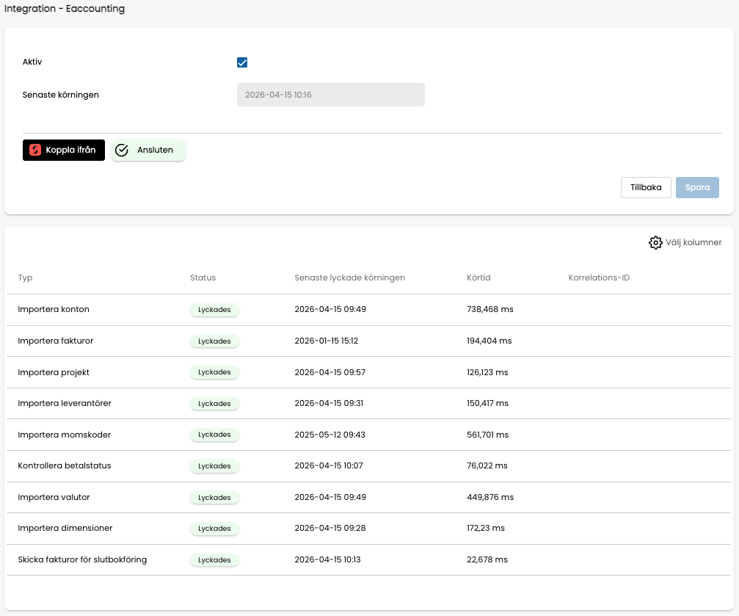Click the Senaste körningen date field
Image resolution: width=739 pixels, height=616 pixels.
point(330,95)
